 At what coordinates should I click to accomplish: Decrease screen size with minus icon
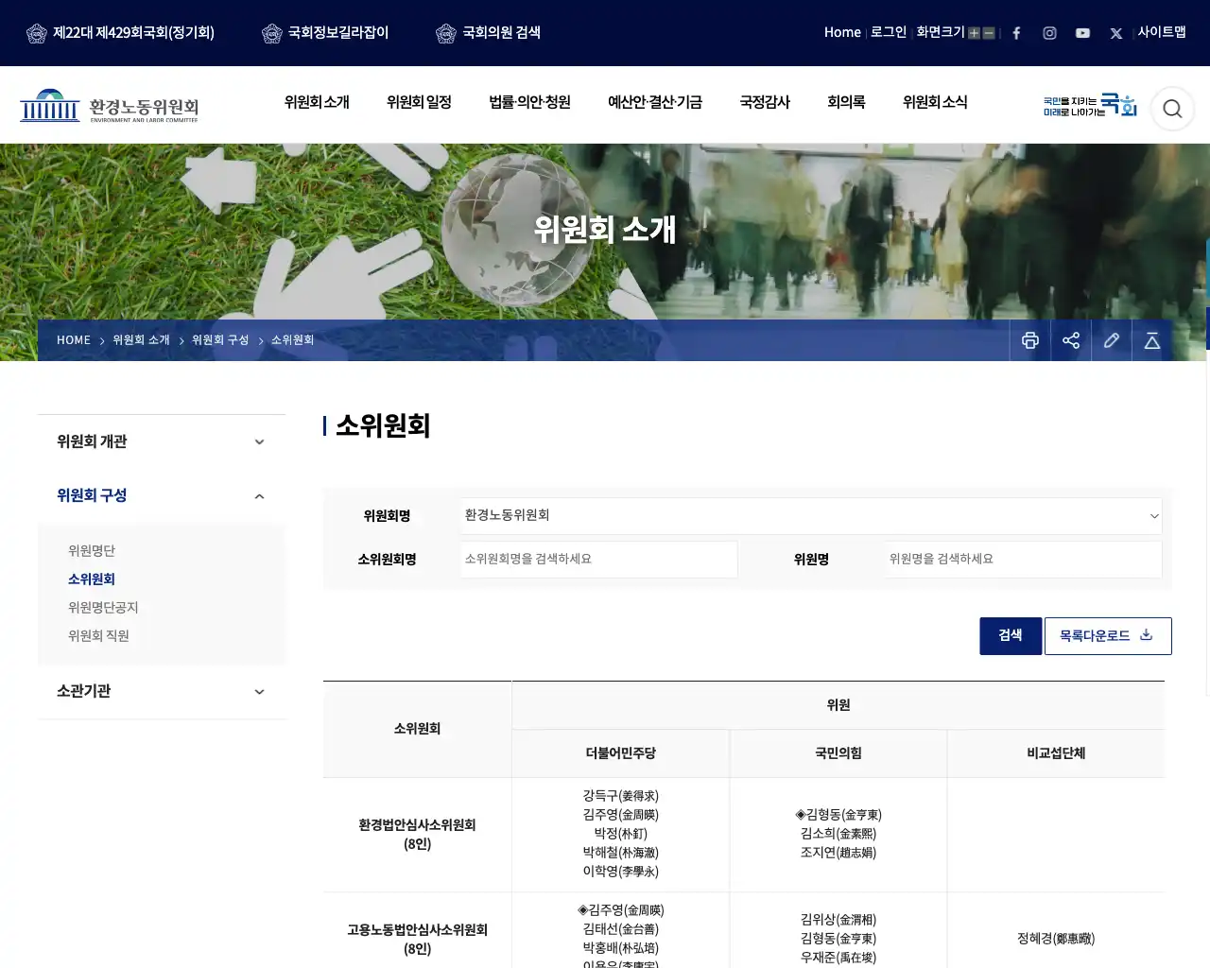point(989,33)
